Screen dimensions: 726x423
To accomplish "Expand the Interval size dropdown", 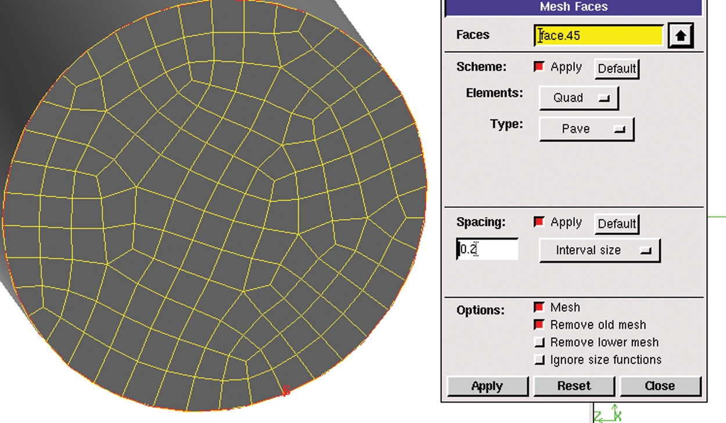I will click(x=599, y=250).
